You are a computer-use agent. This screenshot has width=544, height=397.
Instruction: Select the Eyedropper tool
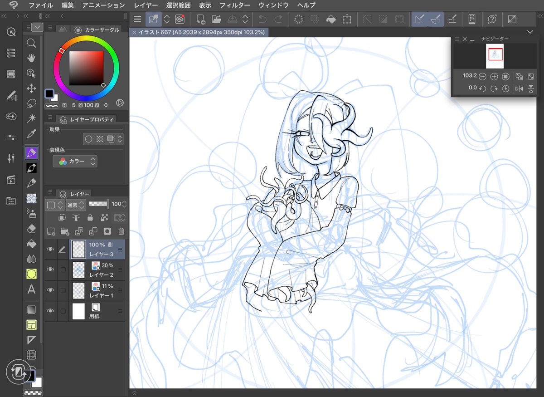point(31,134)
